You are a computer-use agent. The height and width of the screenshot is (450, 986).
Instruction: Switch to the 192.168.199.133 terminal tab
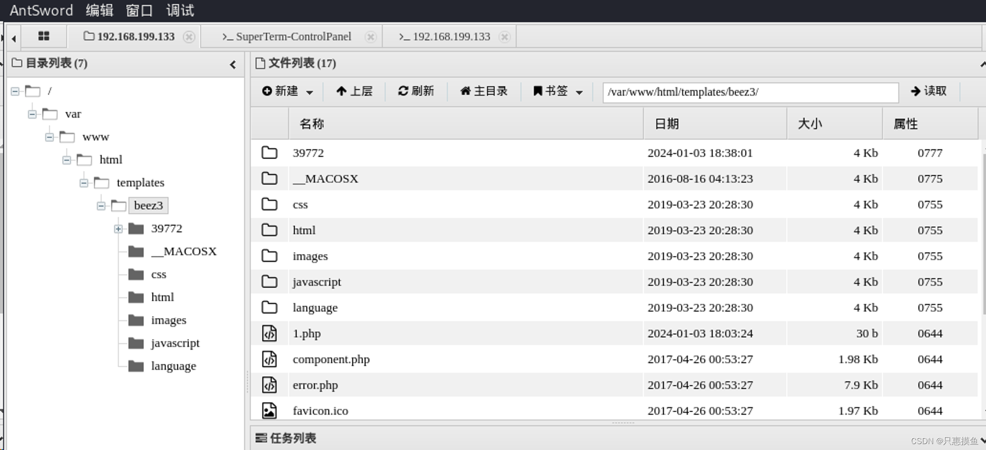(x=445, y=36)
